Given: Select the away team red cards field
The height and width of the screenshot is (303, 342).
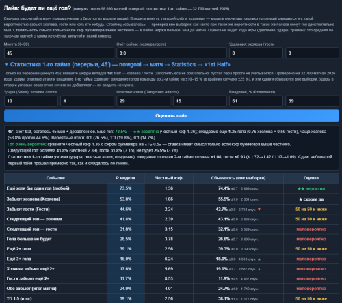Looking at the screenshot, I should (312, 53).
